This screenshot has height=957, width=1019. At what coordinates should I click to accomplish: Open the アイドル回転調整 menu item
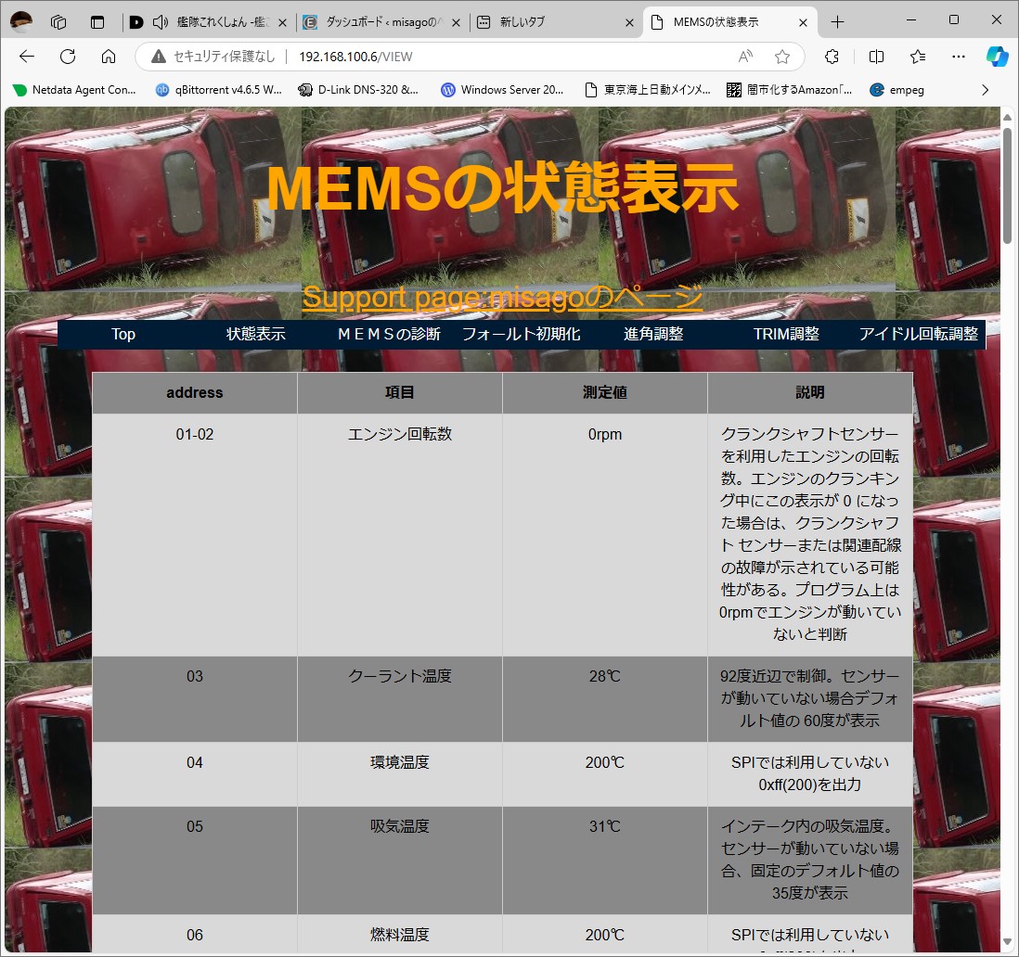[x=919, y=334]
